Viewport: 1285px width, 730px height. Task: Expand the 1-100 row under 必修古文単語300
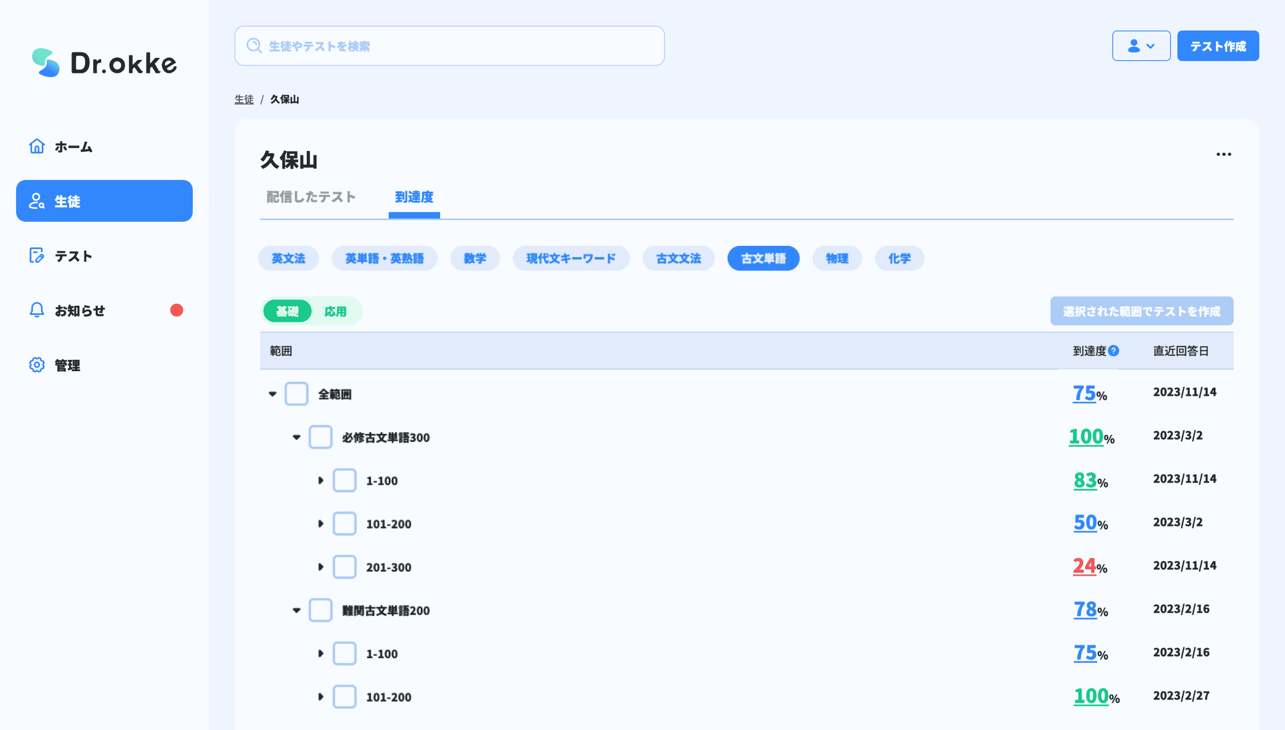321,480
